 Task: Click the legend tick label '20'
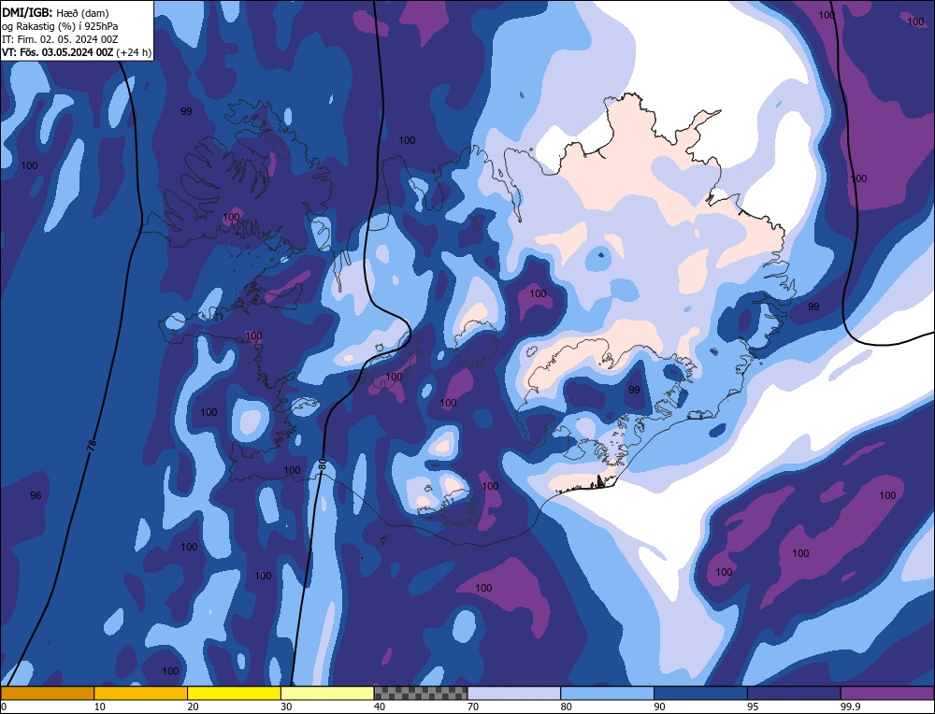coord(194,707)
